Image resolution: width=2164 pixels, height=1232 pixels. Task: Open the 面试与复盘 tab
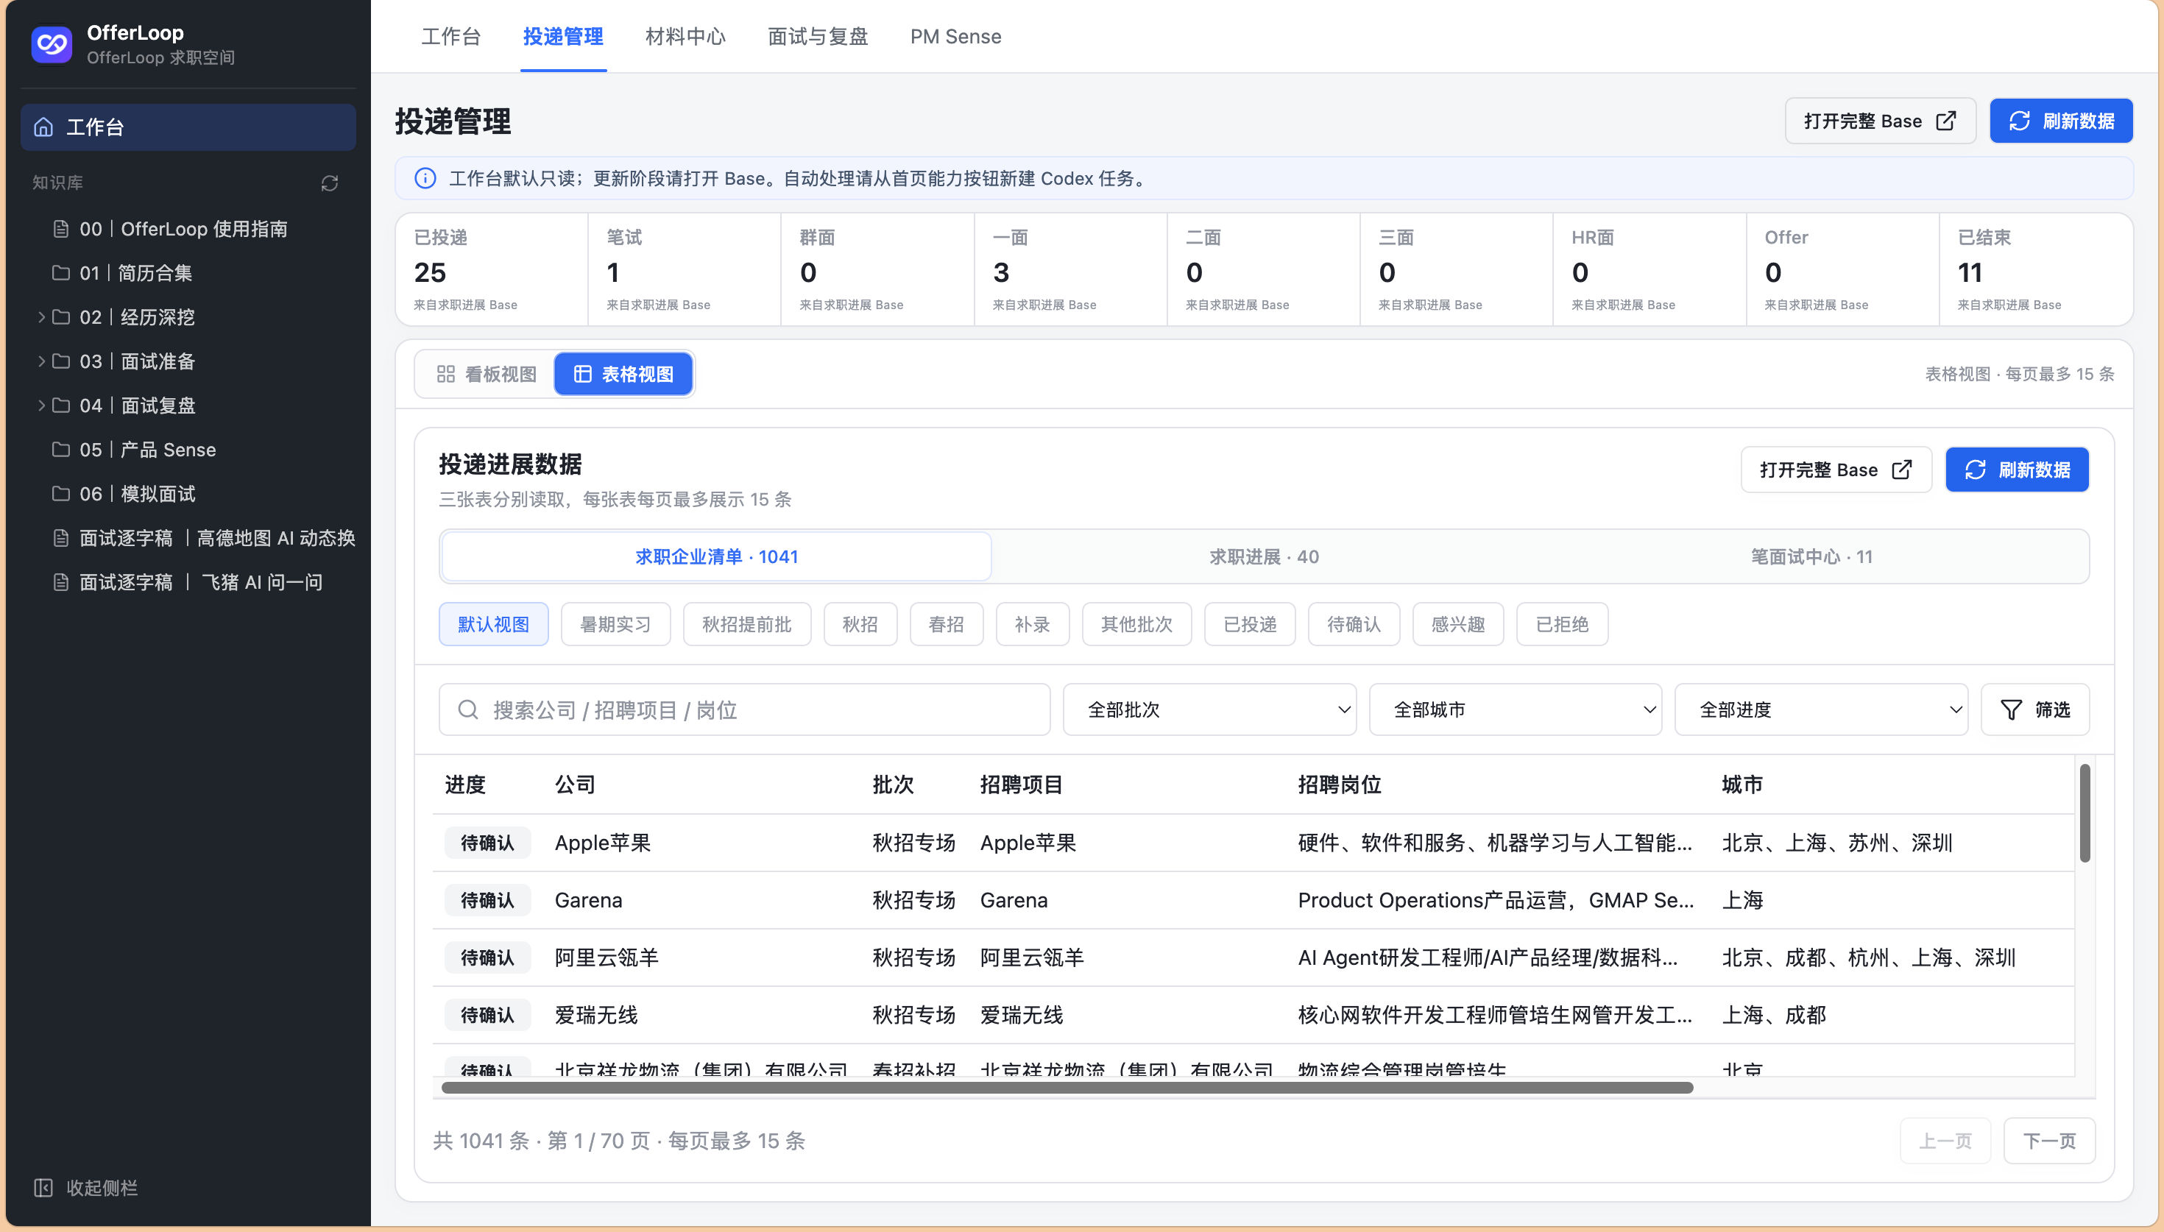pyautogui.click(x=818, y=36)
